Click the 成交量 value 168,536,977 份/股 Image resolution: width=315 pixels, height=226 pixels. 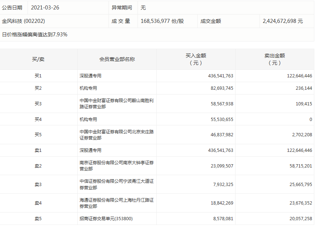[162, 21]
